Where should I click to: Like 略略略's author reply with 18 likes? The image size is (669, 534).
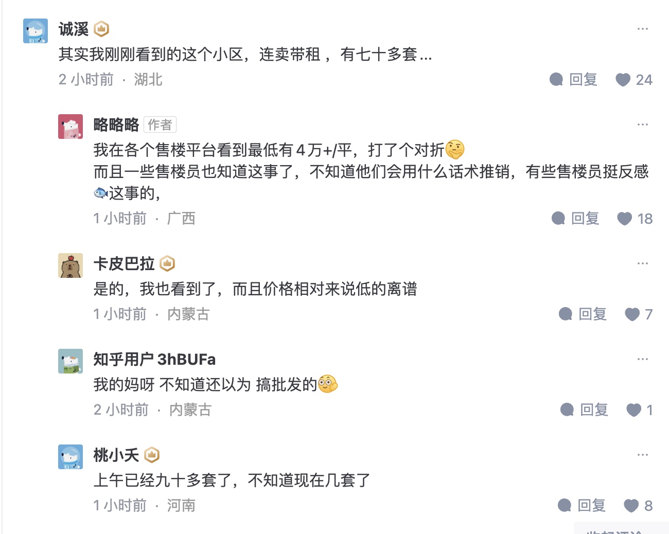(x=625, y=219)
